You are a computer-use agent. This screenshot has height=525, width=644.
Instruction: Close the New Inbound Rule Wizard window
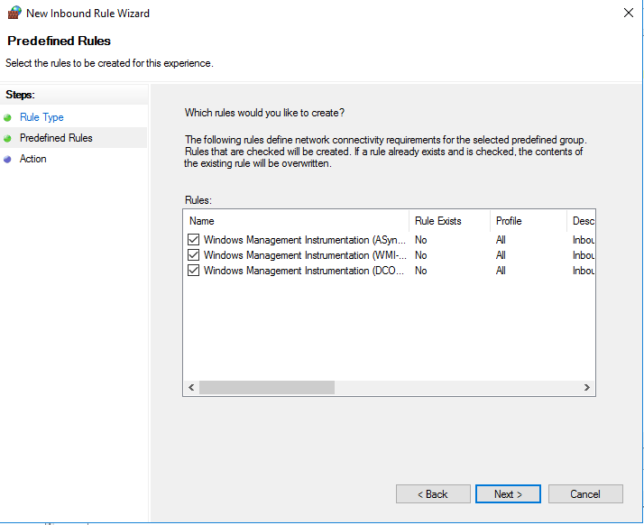[x=628, y=14]
